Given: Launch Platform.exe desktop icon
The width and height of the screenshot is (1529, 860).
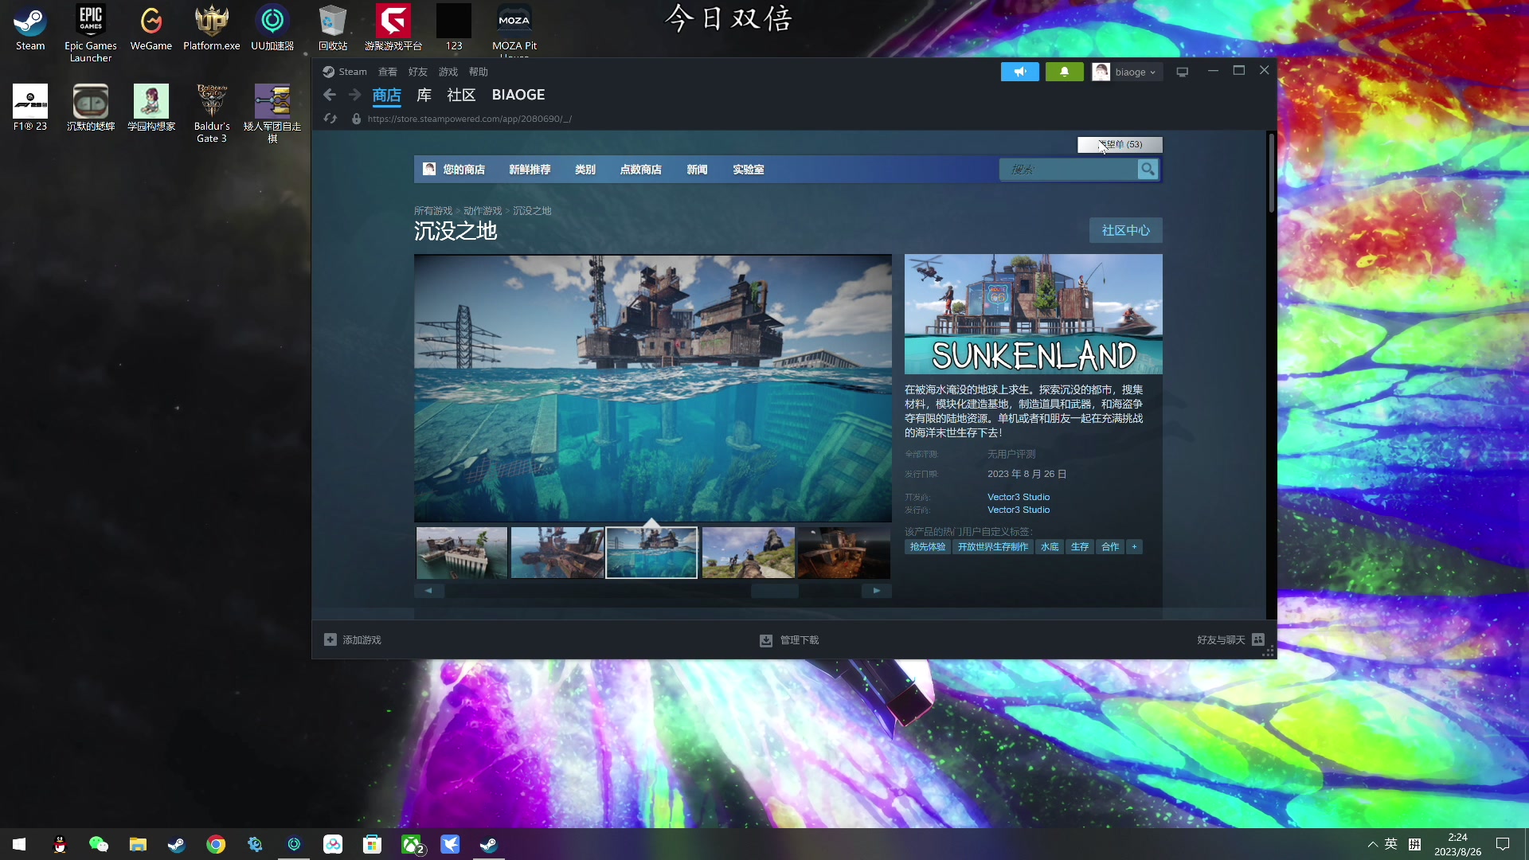Looking at the screenshot, I should [212, 28].
